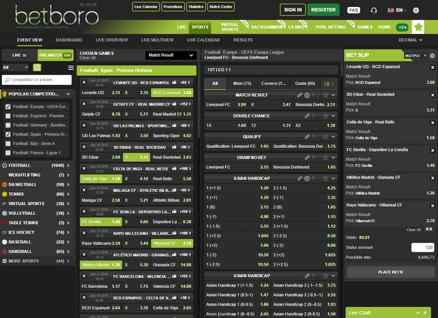438x318 pixels.
Task: Open bet slip settings gear
Action: point(432,56)
